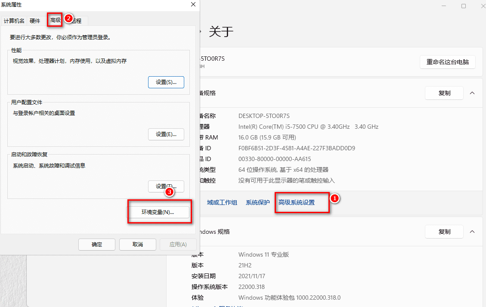This screenshot has width=486, height=307.
Task: Switch to the 计算机名 tab
Action: 15,21
